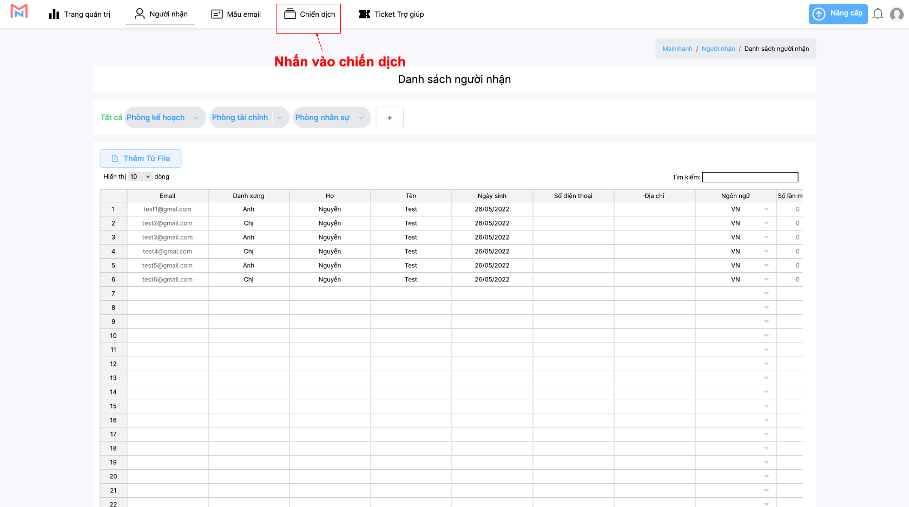Open the notification bell icon
Screen dimensions: 909x507
tap(878, 14)
